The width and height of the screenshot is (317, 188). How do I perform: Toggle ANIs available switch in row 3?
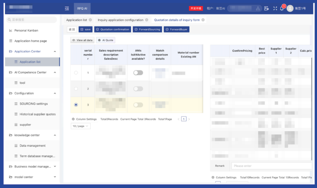[138, 105]
